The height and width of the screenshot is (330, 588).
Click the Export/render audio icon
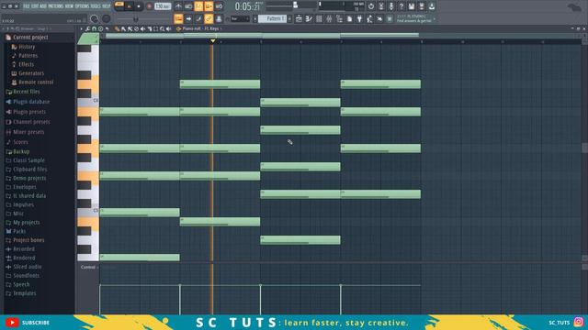click(x=422, y=6)
